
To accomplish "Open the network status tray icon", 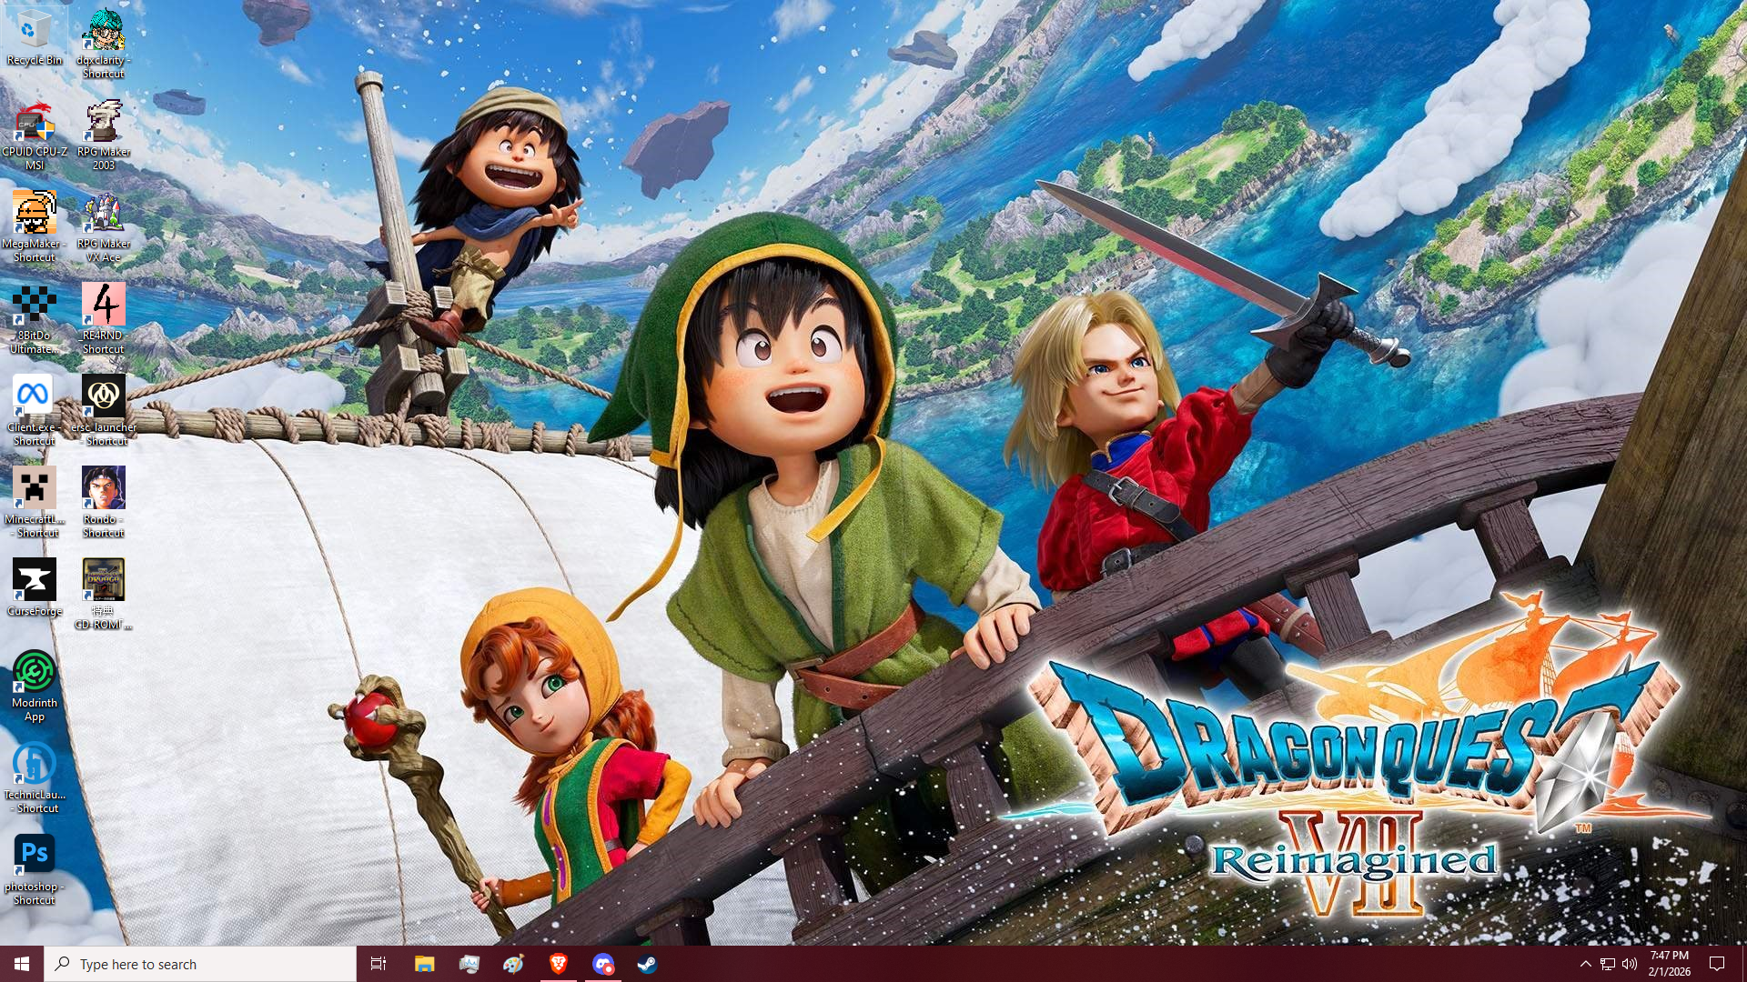I will (1607, 964).
